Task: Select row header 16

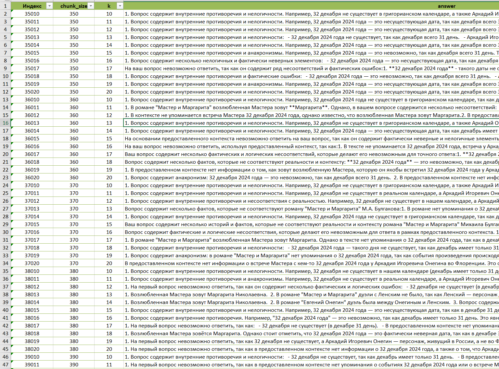Action: pyautogui.click(x=5, y=123)
